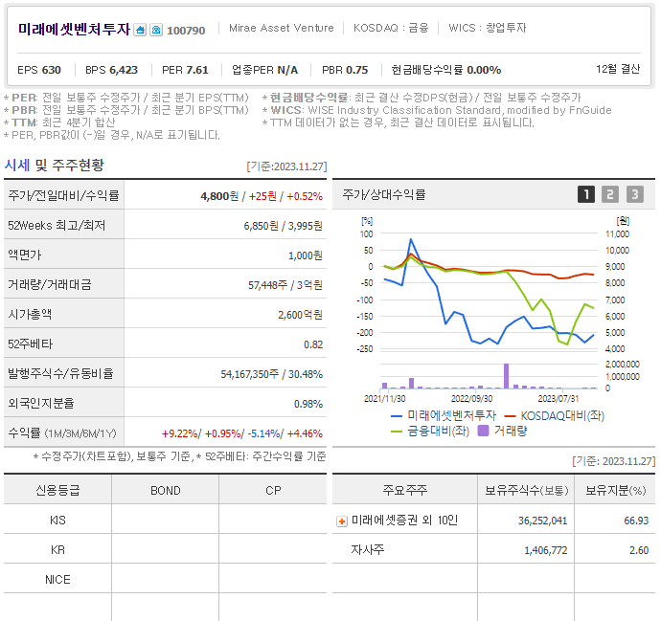Viewport: 661px width, 621px height.
Task: Select the 52주베타 0.82 value
Action: click(x=313, y=344)
